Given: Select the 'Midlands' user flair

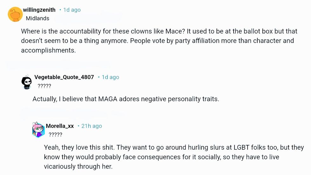Looking at the screenshot, I should (37, 18).
